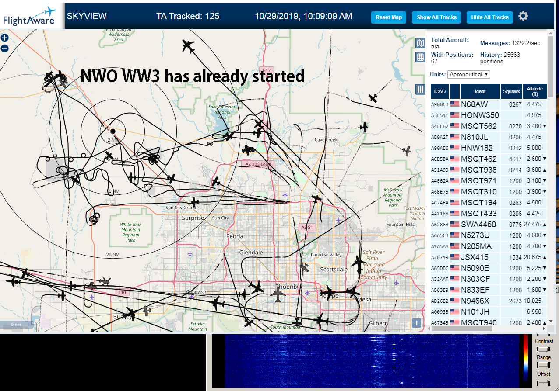This screenshot has height=391, width=559.
Task: Select the MSQT971 aircraft row
Action: (x=489, y=181)
